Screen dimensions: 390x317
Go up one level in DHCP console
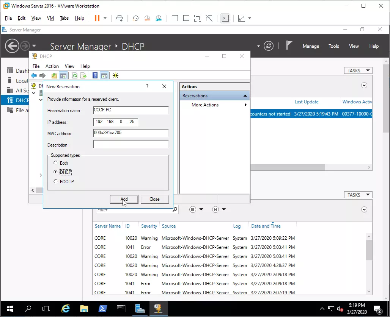pyautogui.click(x=54, y=75)
